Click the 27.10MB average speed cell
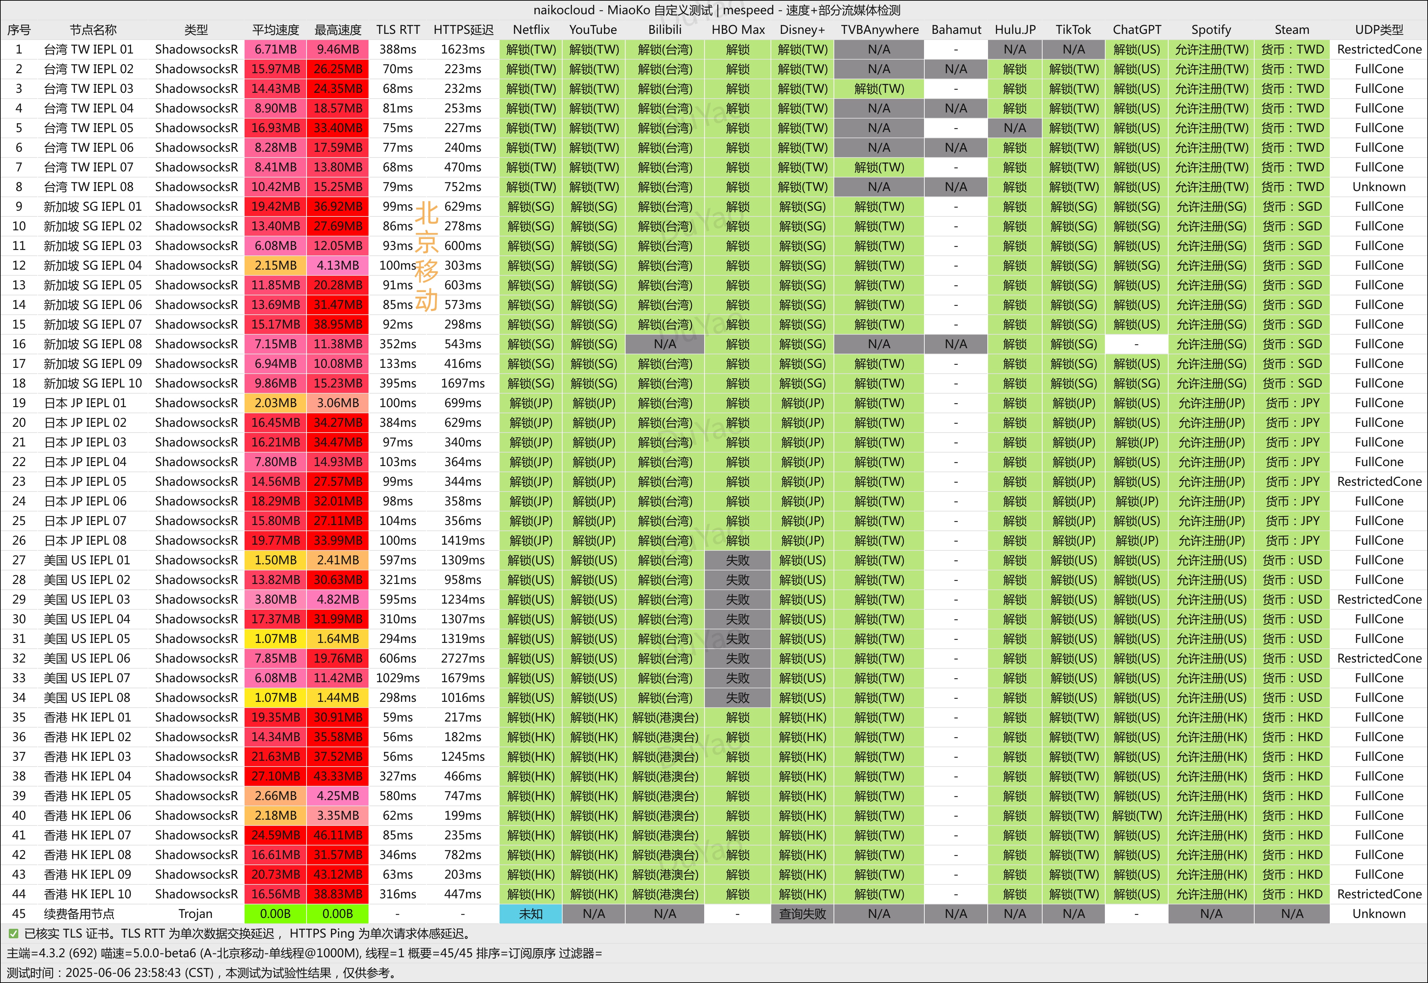 tap(275, 776)
